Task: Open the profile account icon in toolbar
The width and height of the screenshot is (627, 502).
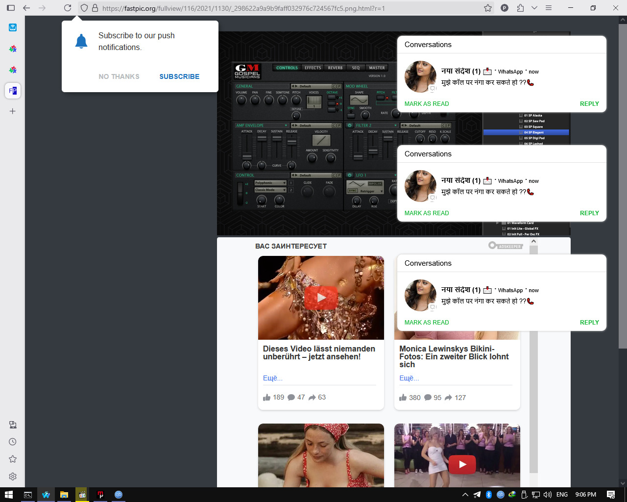Action: (505, 8)
